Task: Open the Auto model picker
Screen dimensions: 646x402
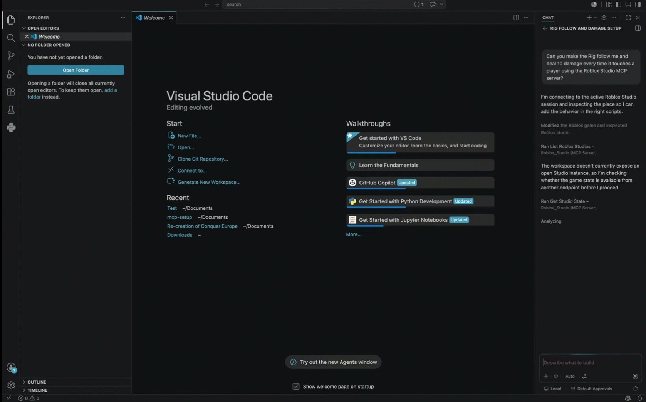Action: [x=570, y=376]
